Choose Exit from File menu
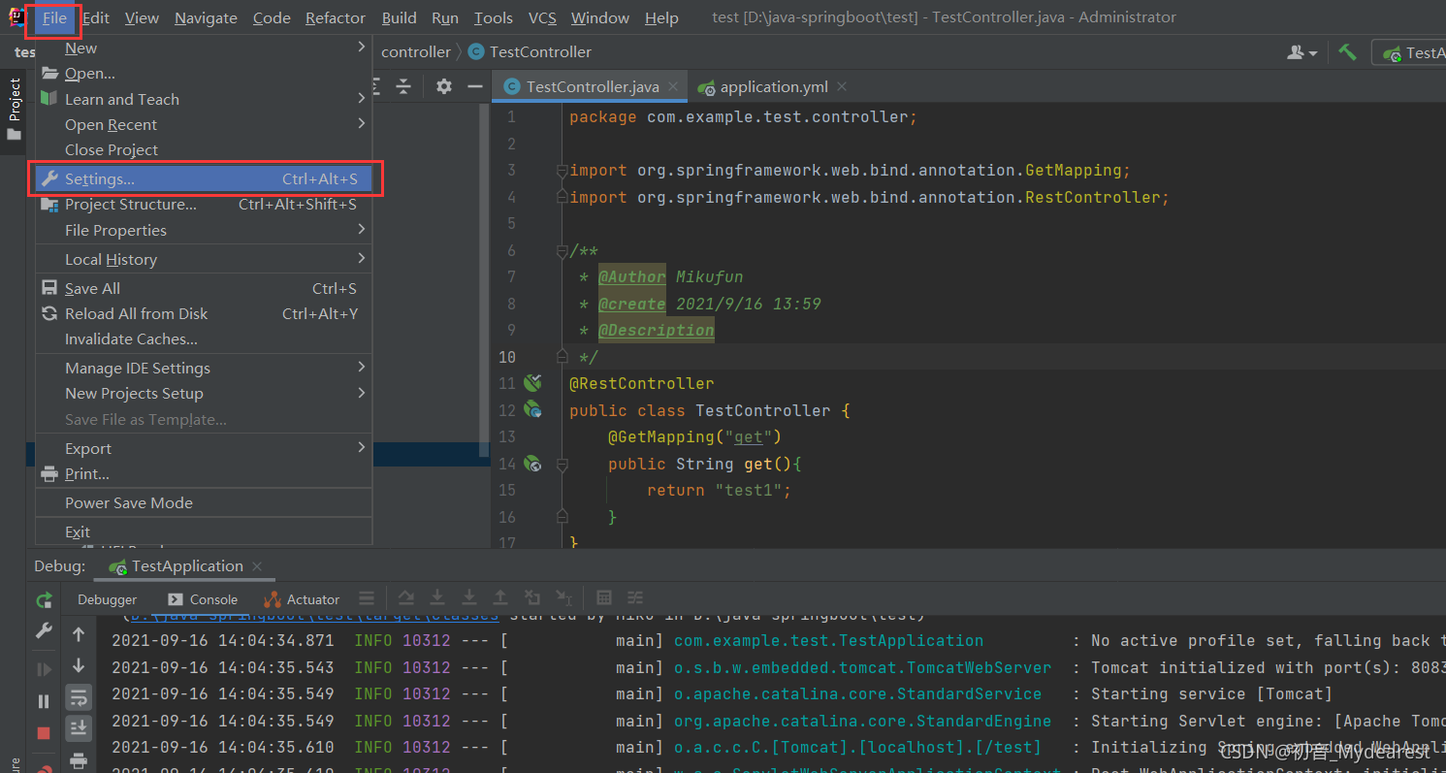The height and width of the screenshot is (773, 1446). 204,532
